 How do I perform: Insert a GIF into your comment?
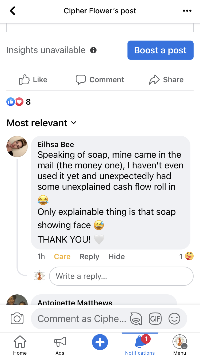pos(155,318)
